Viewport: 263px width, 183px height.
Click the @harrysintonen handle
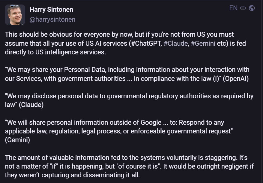(52, 20)
